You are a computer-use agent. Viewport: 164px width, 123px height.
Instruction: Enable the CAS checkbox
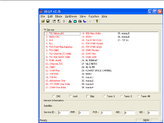[54, 96]
